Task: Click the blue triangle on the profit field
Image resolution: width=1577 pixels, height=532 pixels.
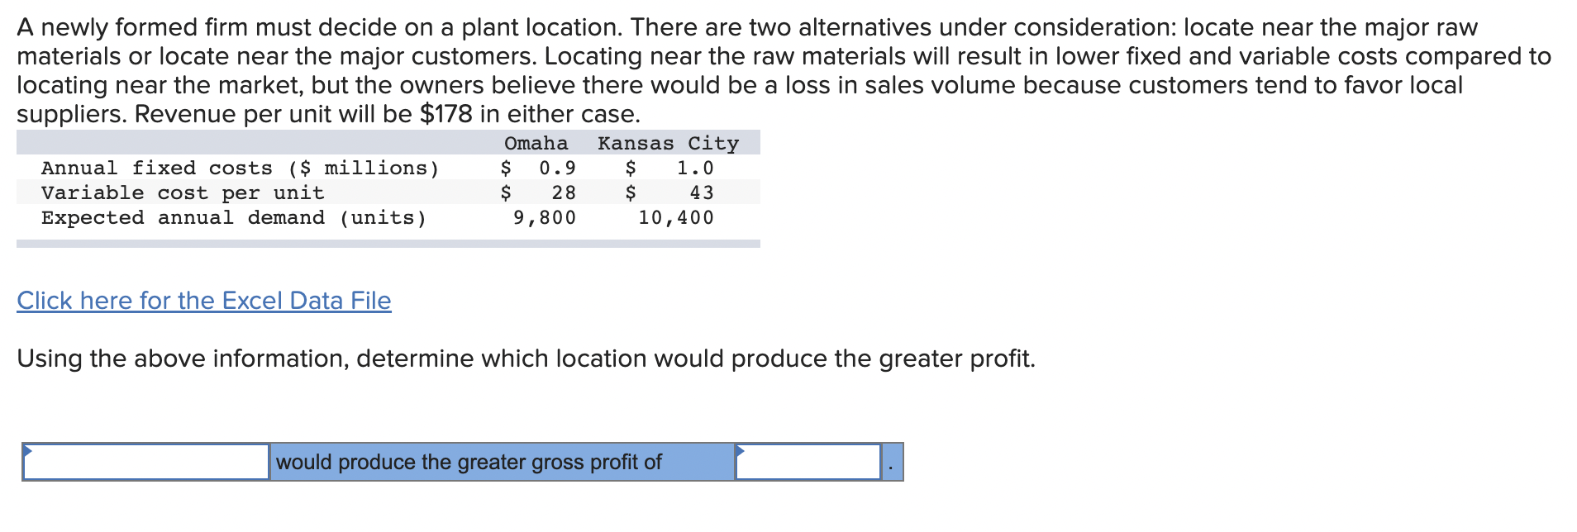Action: tap(741, 451)
